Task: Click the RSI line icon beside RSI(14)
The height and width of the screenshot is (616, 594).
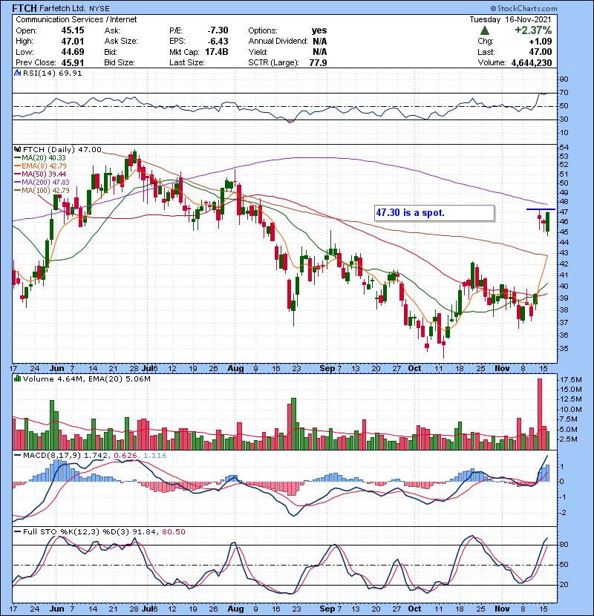Action: click(x=17, y=73)
